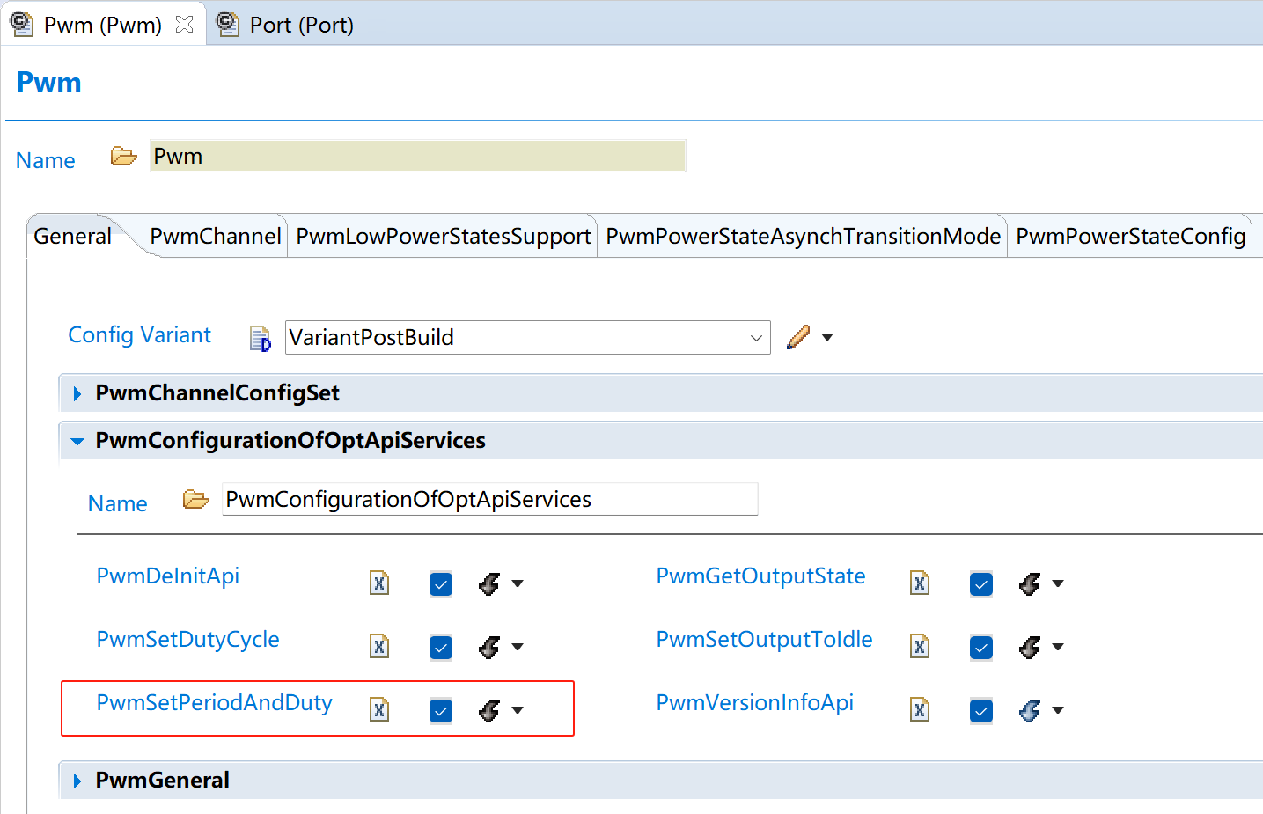Open the dropdown arrow for PwmGetOutputState
The height and width of the screenshot is (814, 1263).
[1058, 583]
